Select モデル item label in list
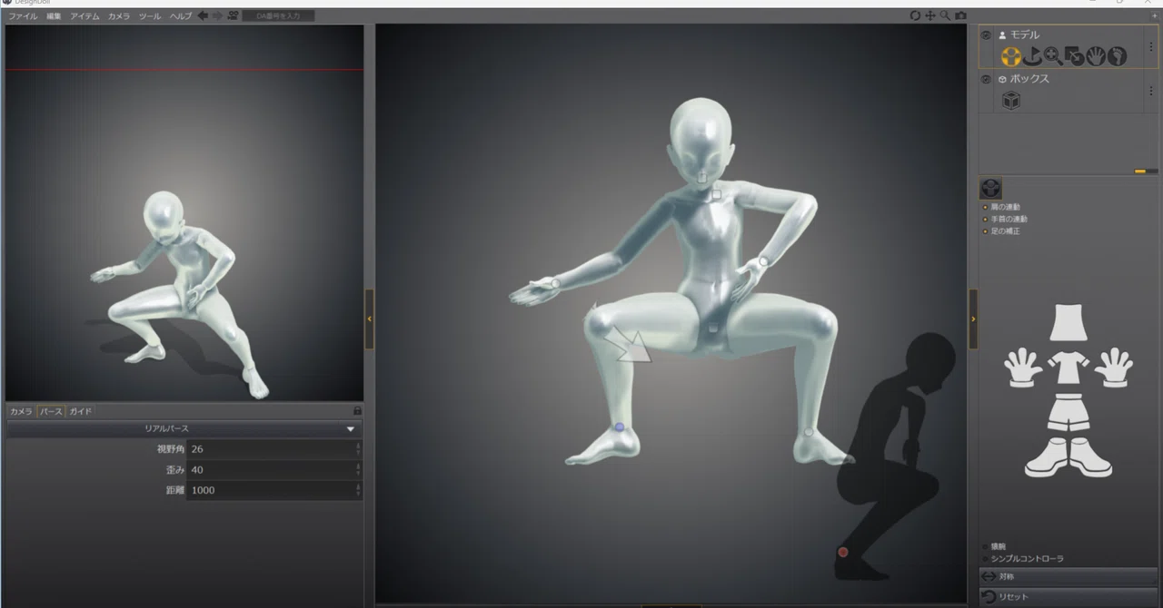Screen dimensions: 1163x608 [1024, 35]
